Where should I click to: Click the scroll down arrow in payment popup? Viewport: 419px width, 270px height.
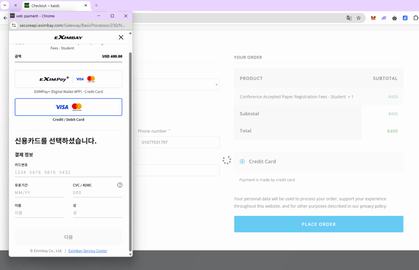(131, 254)
